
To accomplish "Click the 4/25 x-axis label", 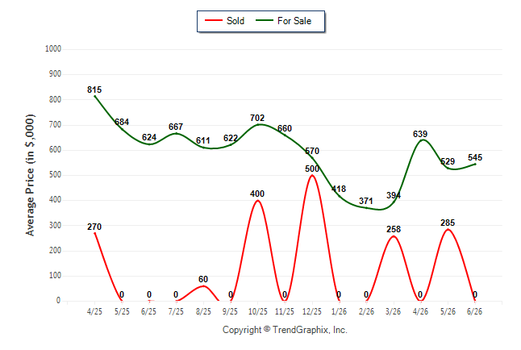I will tap(94, 311).
